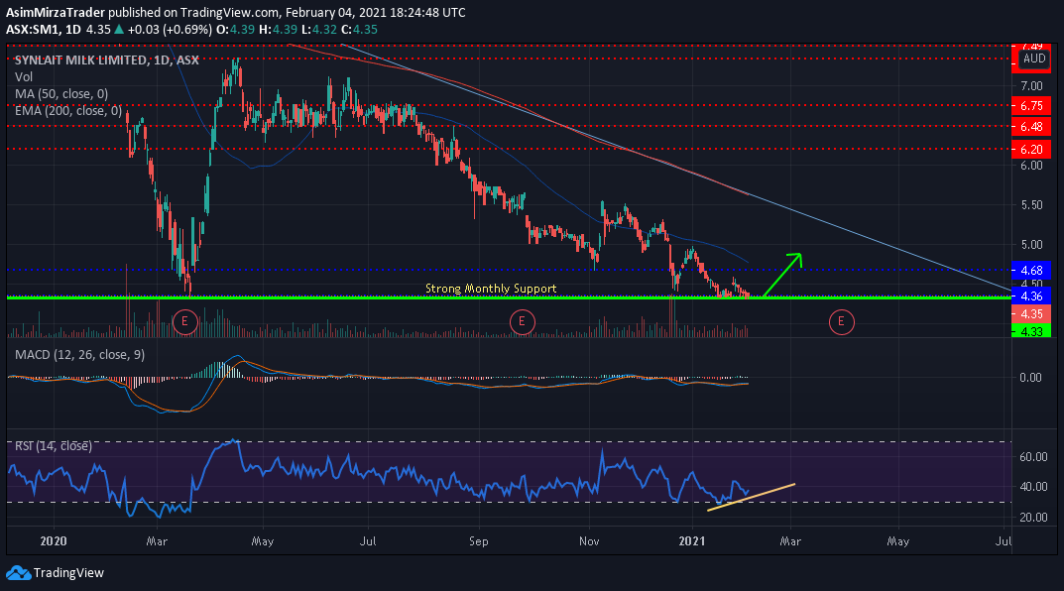Click the 2021 label on time axis
The image size is (1064, 591).
click(692, 540)
